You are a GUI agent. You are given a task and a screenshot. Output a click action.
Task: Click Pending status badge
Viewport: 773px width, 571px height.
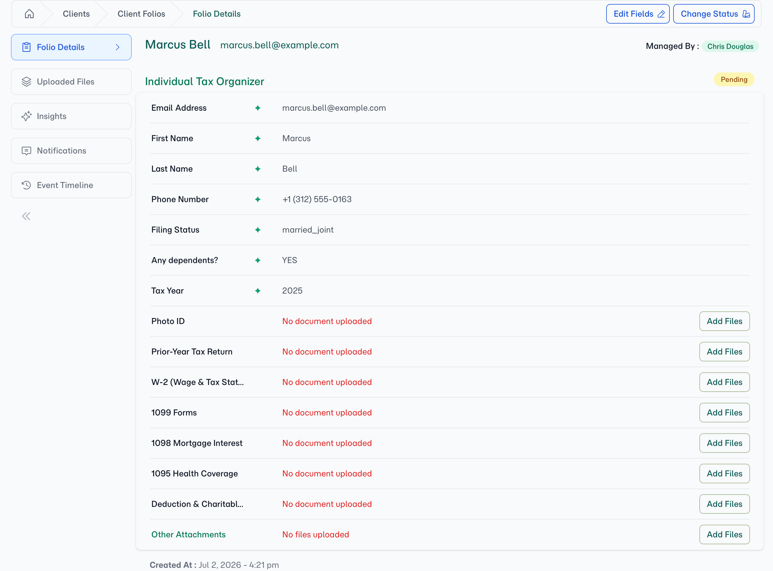(734, 80)
